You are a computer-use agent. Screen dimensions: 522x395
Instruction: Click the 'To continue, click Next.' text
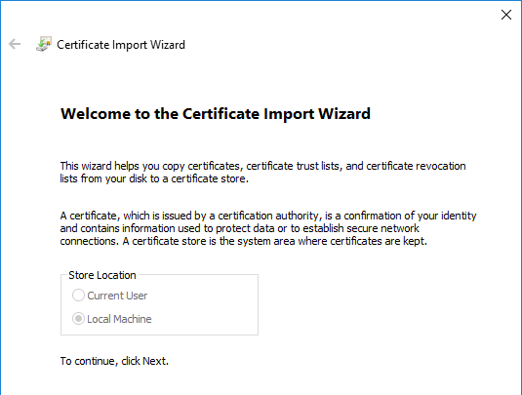[x=114, y=361]
